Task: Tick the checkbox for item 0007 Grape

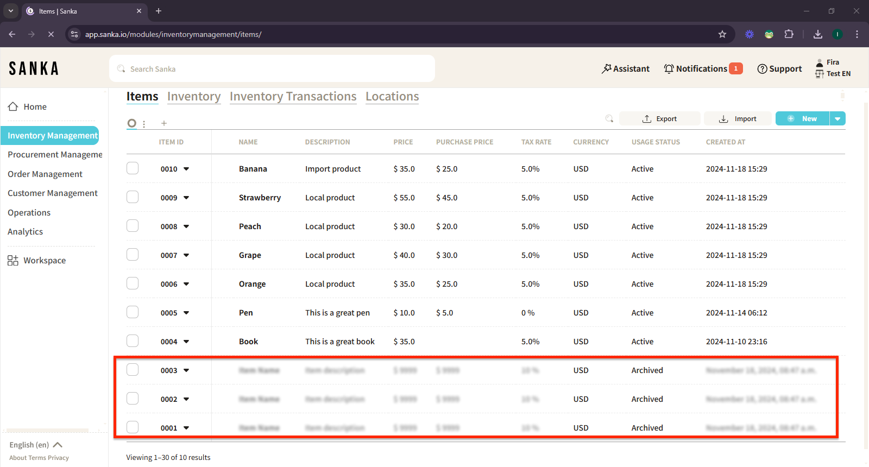Action: point(133,255)
